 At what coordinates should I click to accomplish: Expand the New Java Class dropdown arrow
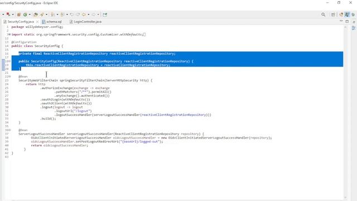(x=30, y=15)
